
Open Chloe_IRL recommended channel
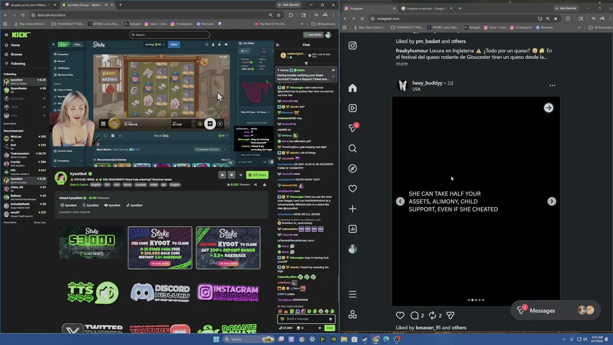tap(24, 188)
